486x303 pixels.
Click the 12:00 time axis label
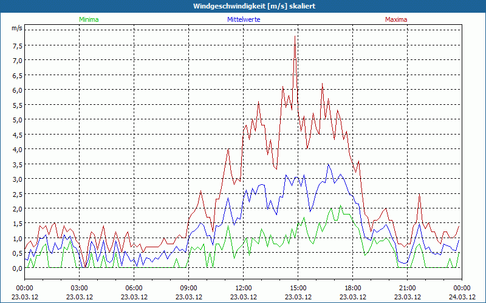tap(244, 288)
